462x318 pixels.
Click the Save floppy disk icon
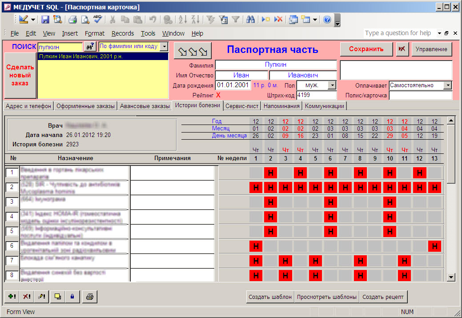coord(45,20)
